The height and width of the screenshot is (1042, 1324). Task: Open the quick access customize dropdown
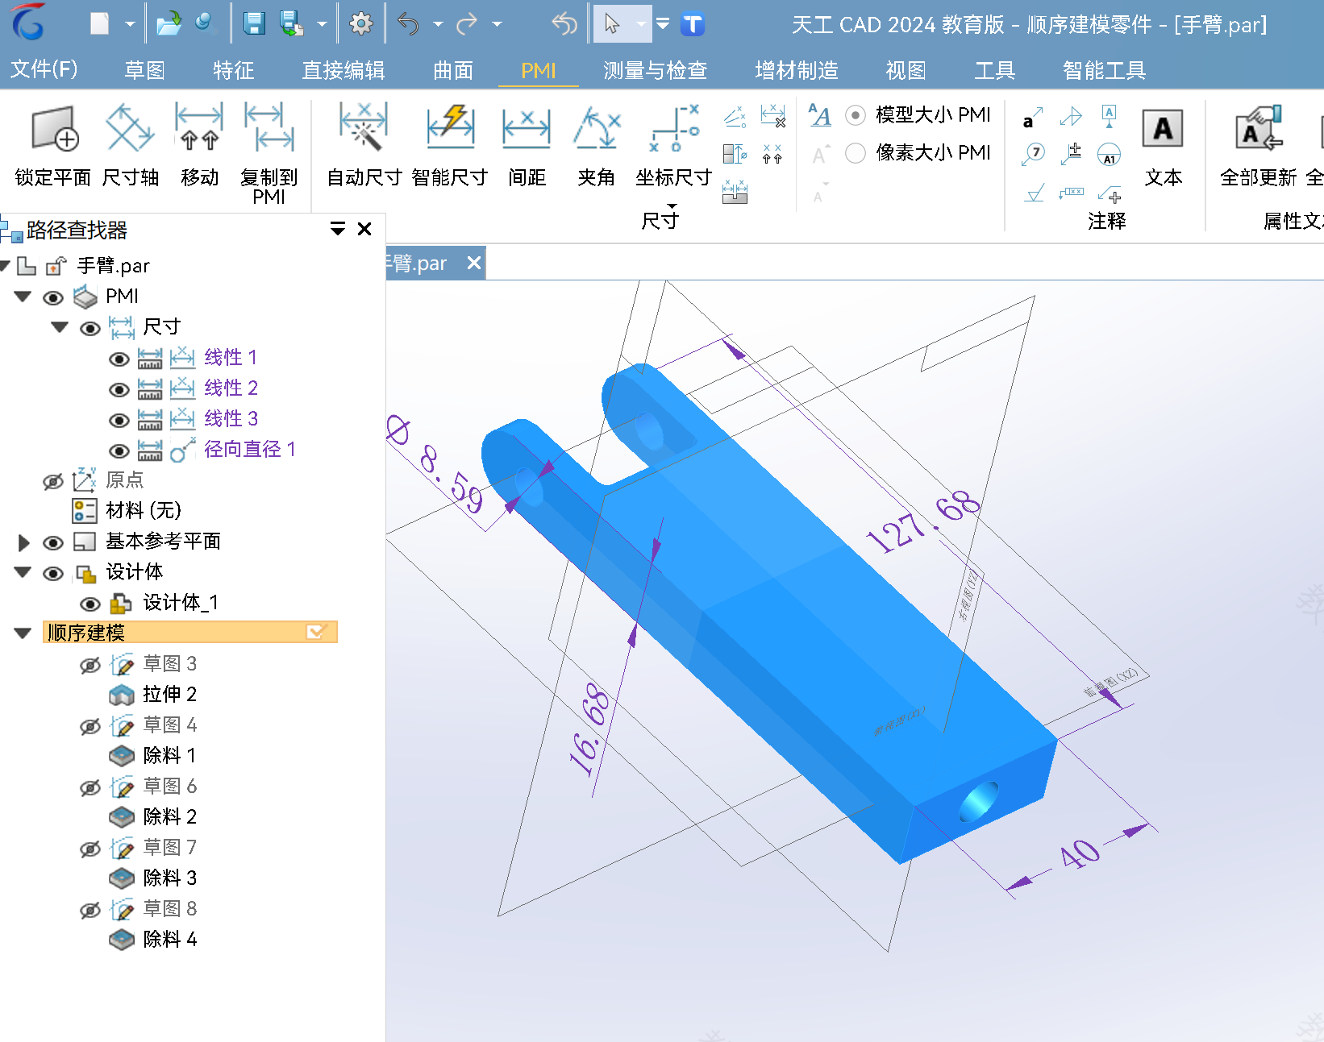point(663,24)
